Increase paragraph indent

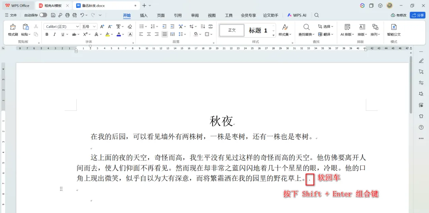[x=172, y=27]
